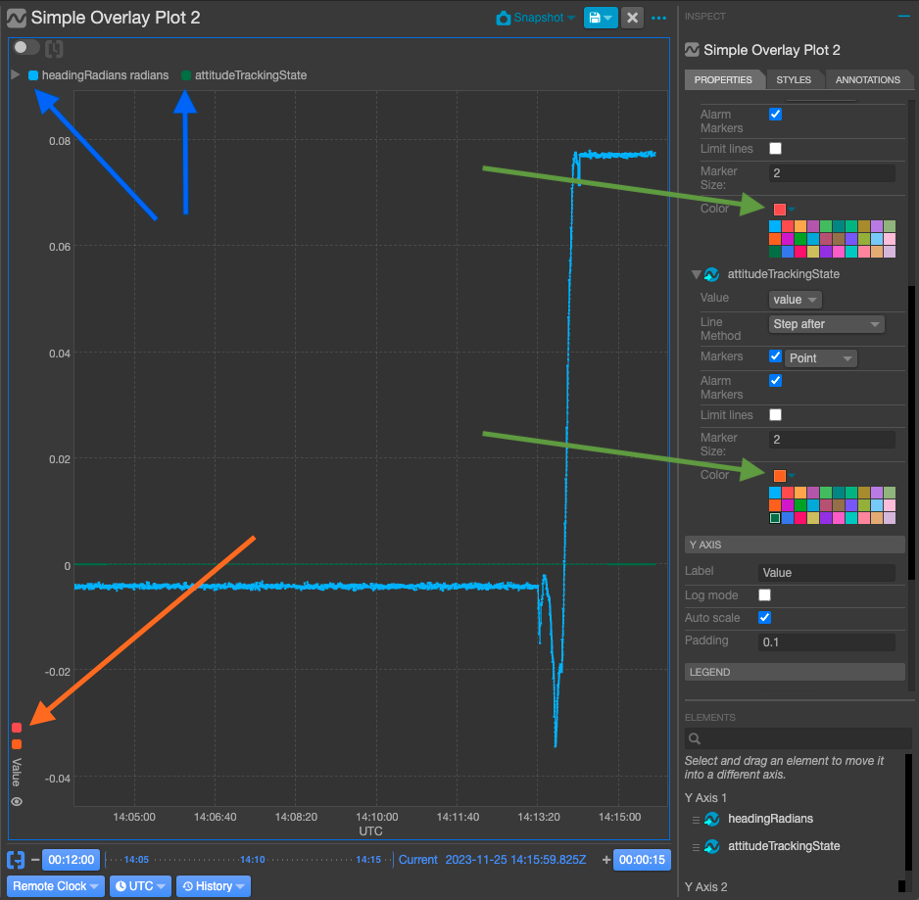Open the ANNOTATIONS tab
This screenshot has height=900, width=919.
coord(869,79)
